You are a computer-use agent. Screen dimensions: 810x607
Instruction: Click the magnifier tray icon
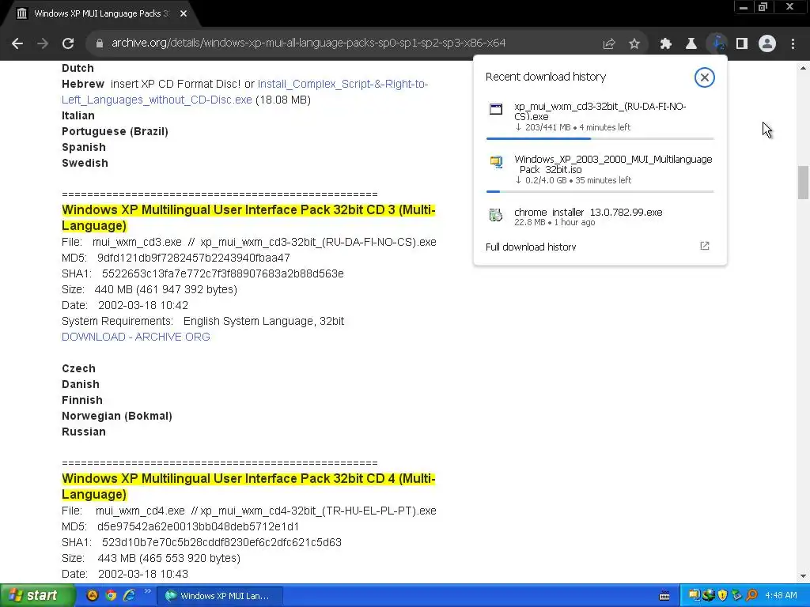click(x=751, y=596)
